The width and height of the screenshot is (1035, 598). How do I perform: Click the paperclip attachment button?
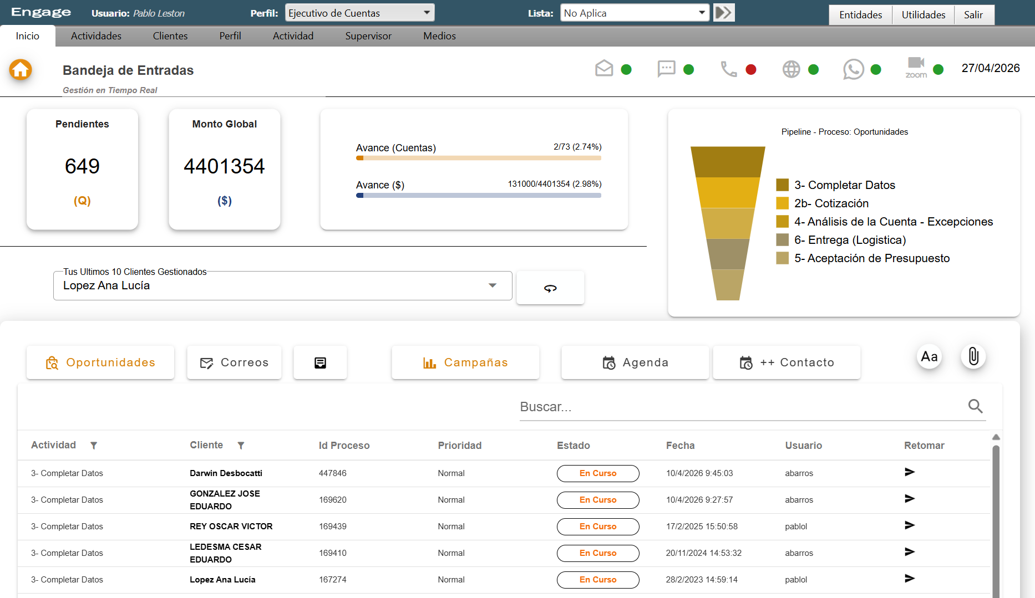tap(973, 356)
